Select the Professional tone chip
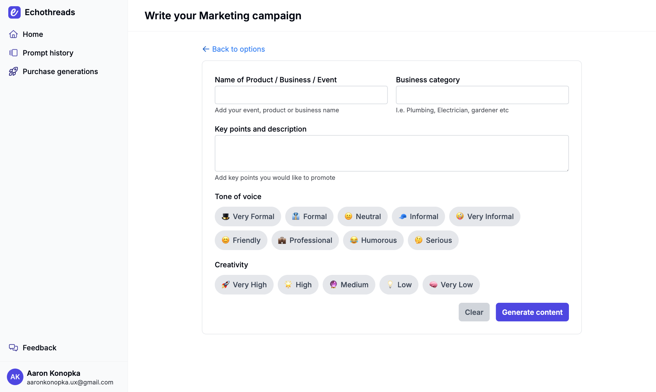Viewport: 656px width, 392px height. 305,240
